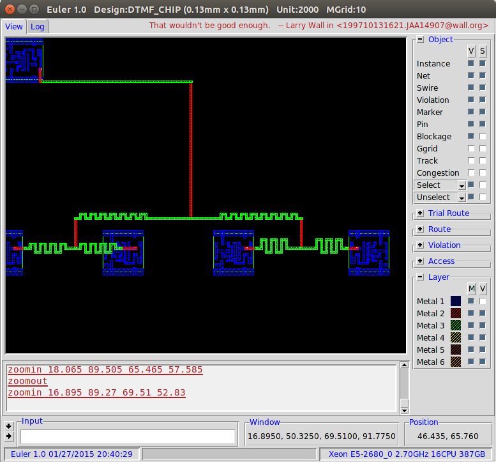
Task: Click 'zoomin 18.065 89.505 65.465 57.585' log entry
Action: coord(105,370)
